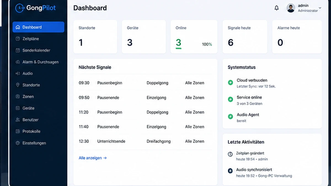
Task: Click the Dreifachgong signal type text
Action: (159, 141)
